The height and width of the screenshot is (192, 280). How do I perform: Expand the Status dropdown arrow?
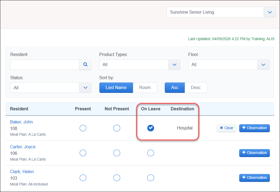pos(85,88)
